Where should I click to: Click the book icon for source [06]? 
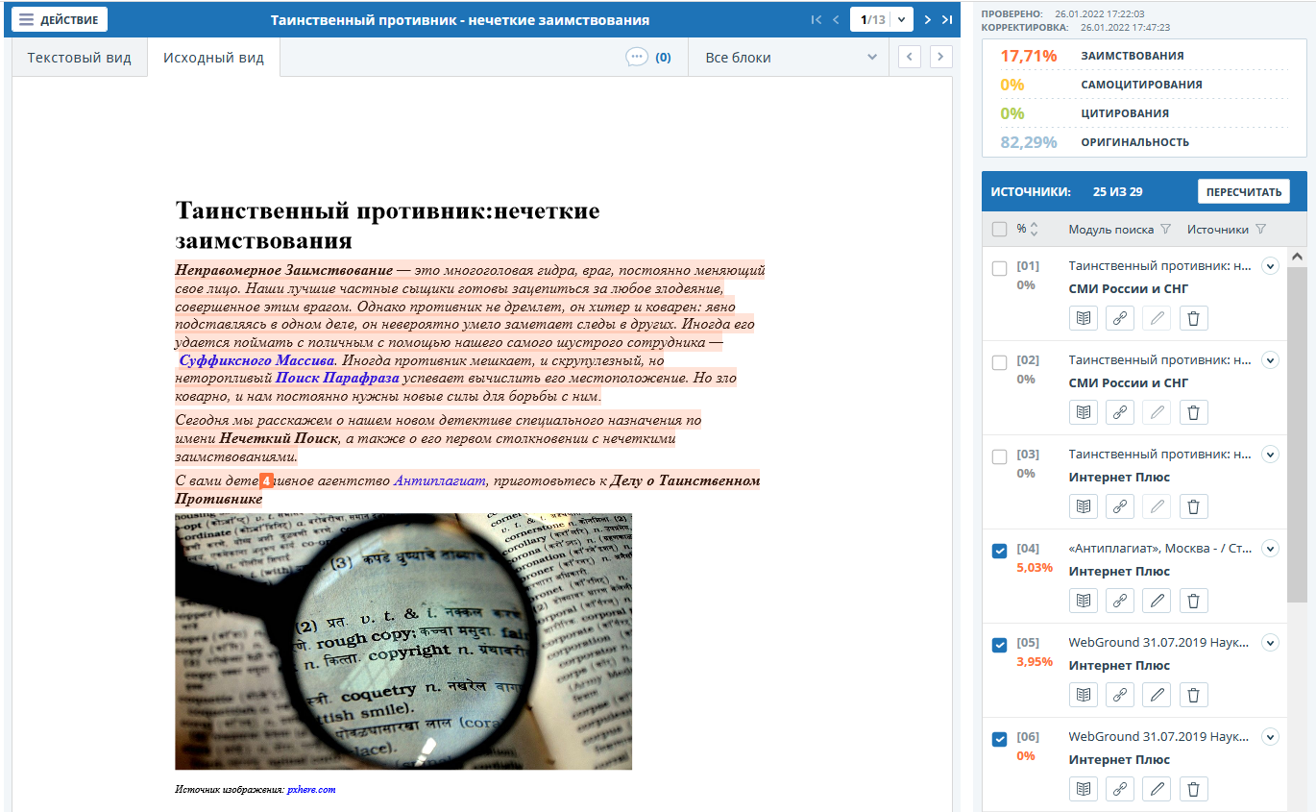[1084, 789]
